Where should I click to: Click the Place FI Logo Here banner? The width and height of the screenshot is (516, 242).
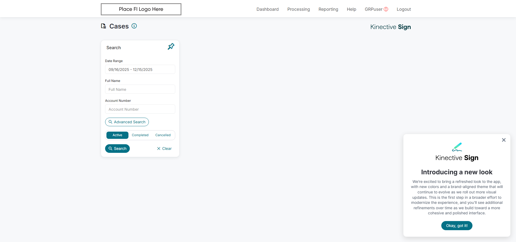[x=141, y=9]
